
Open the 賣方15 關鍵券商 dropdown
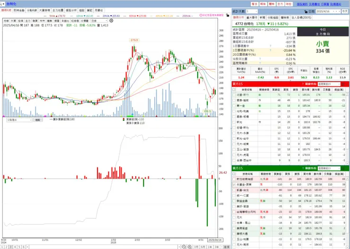pyautogui.click(x=329, y=169)
